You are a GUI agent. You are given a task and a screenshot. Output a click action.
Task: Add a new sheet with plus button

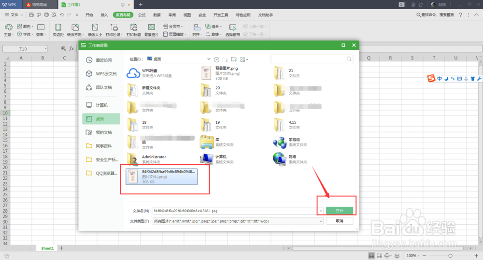coord(62,248)
